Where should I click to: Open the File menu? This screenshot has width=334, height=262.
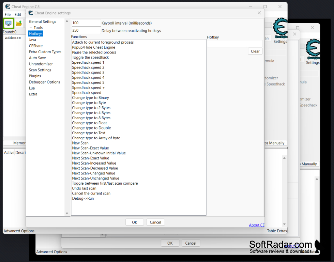click(x=7, y=15)
